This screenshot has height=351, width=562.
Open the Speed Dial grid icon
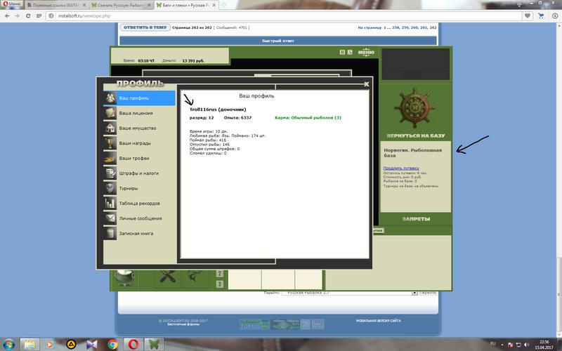pos(39,15)
